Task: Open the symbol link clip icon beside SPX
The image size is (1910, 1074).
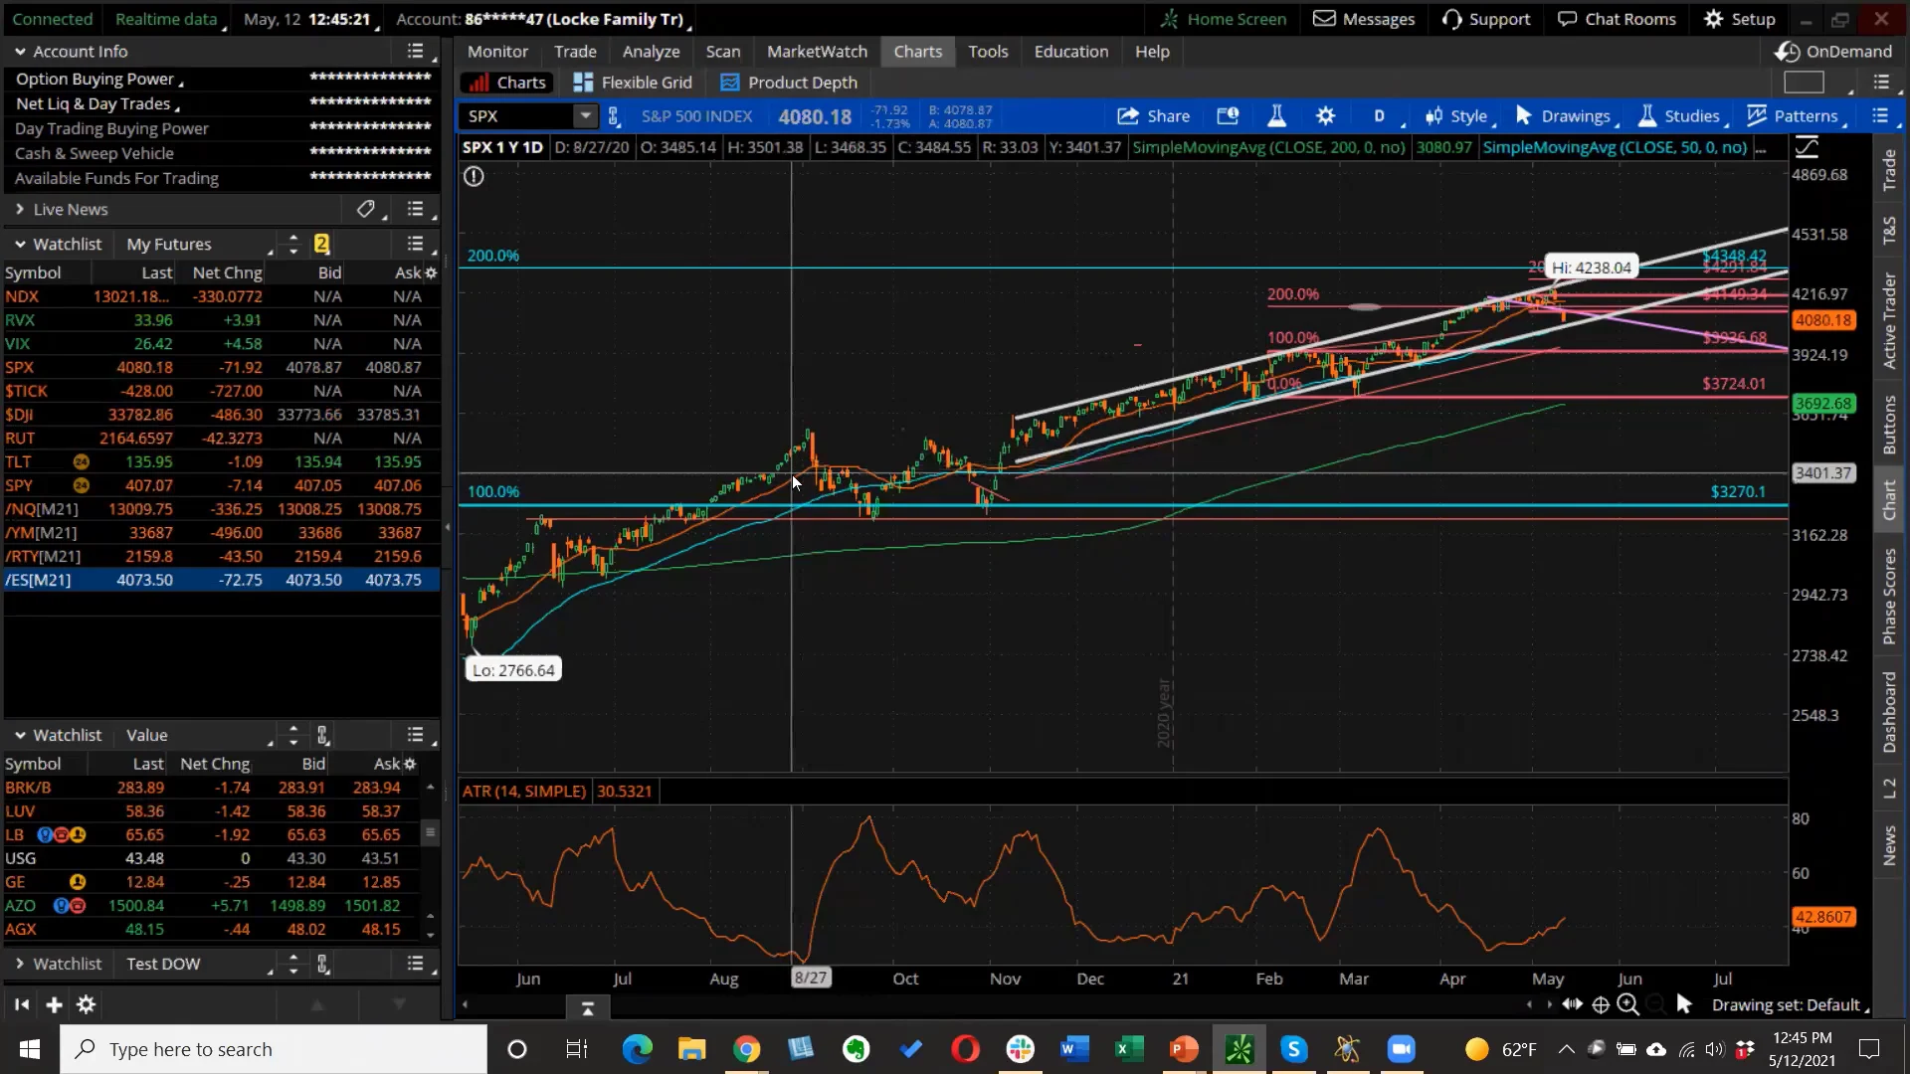Action: pos(614,116)
